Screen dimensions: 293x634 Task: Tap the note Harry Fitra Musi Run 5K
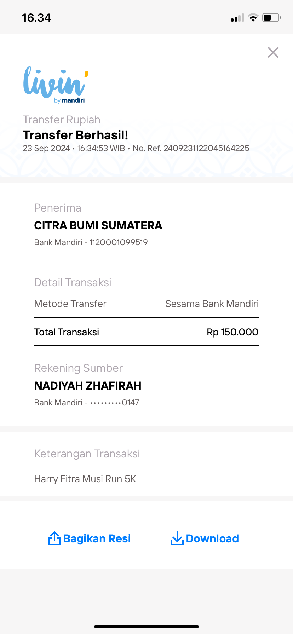85,479
